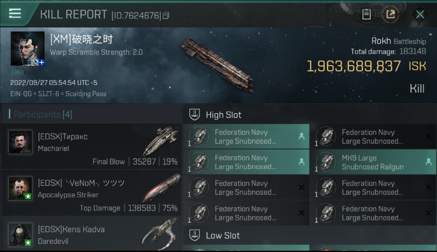The height and width of the screenshot is (252, 437).
Task: Click the Machariel ship icon
Action: (x=160, y=141)
